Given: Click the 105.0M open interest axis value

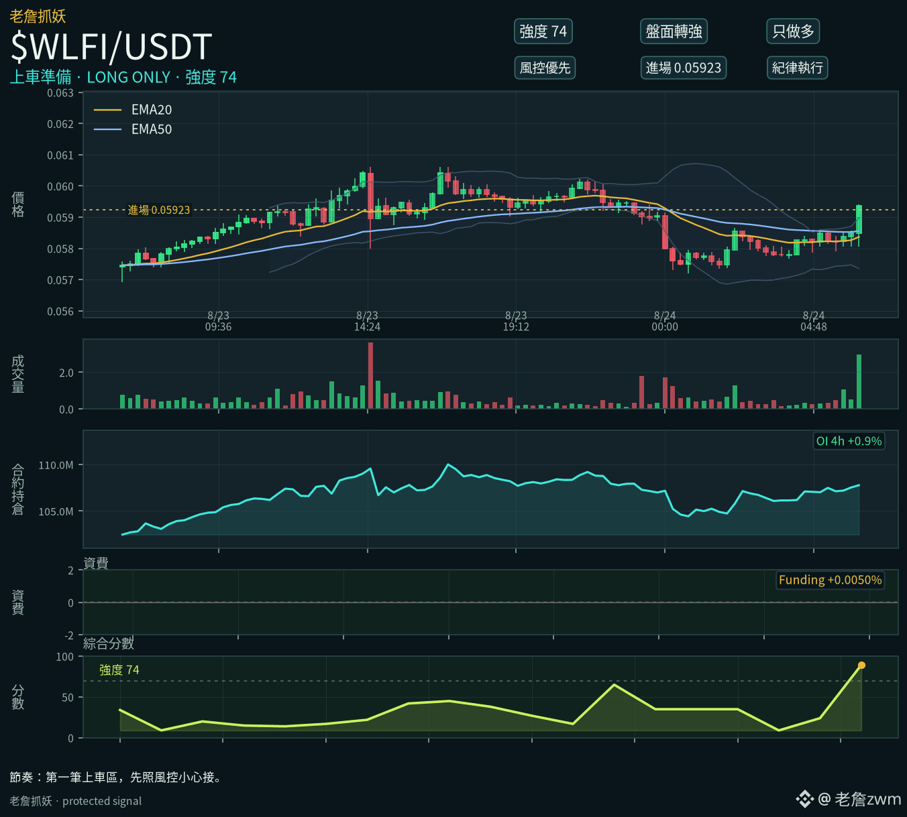Looking at the screenshot, I should pyautogui.click(x=56, y=511).
